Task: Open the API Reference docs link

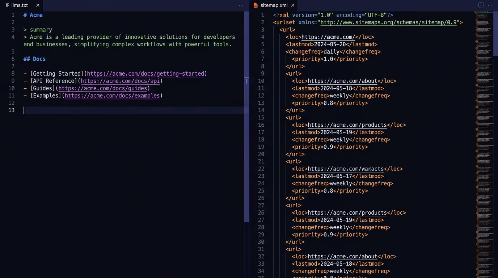Action: (x=120, y=81)
